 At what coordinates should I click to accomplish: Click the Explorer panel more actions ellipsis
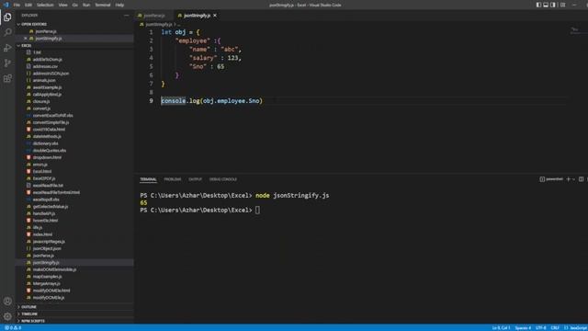tap(127, 16)
